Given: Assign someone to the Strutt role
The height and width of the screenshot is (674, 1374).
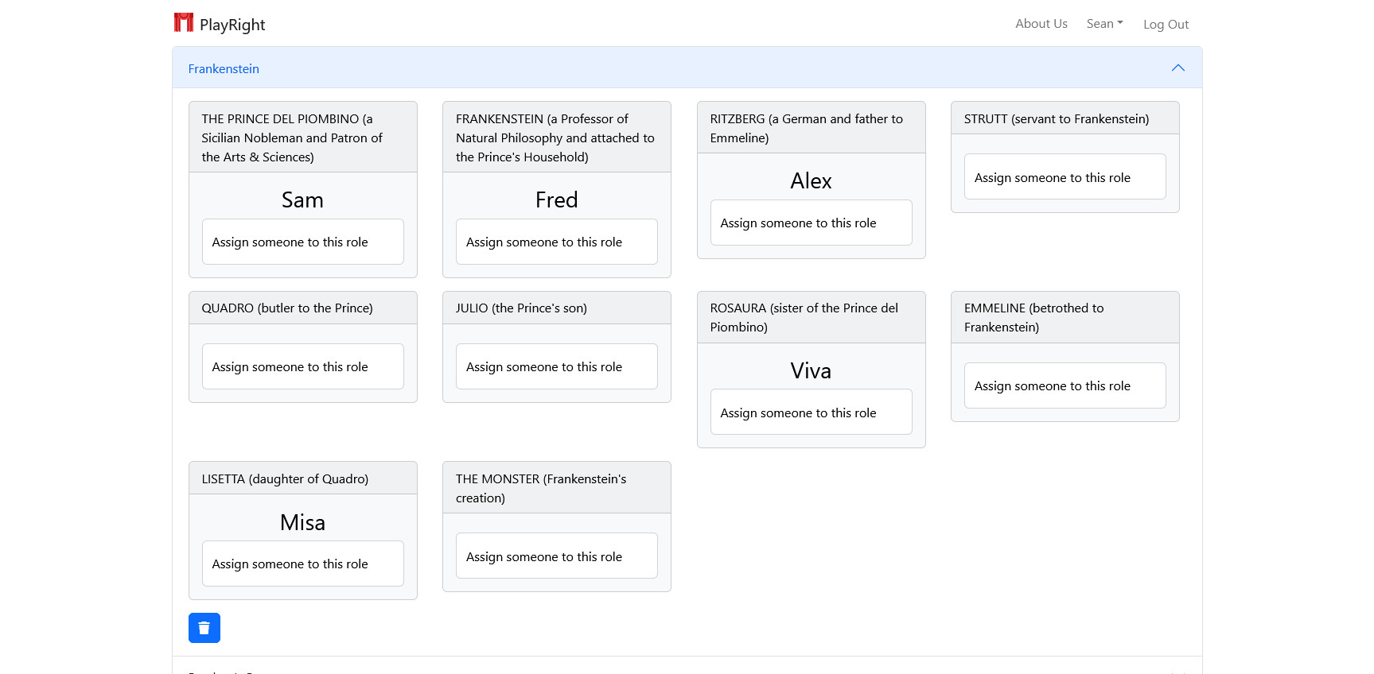Looking at the screenshot, I should [1065, 177].
